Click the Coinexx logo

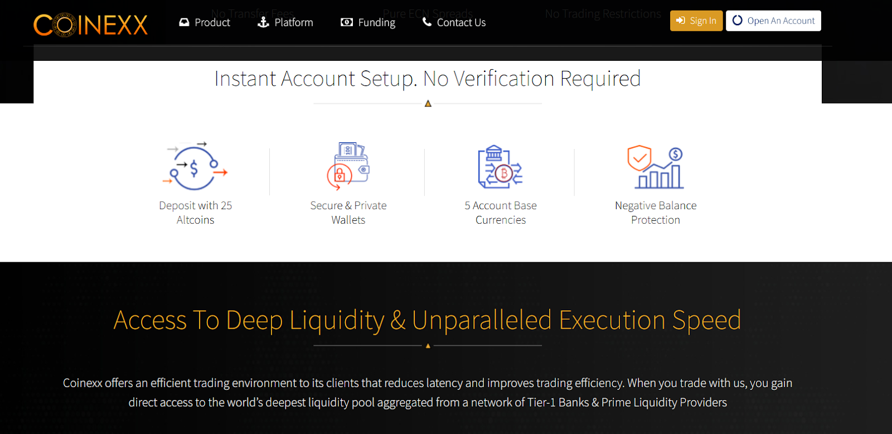click(90, 25)
